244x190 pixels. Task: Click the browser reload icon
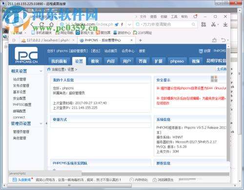click(42, 24)
